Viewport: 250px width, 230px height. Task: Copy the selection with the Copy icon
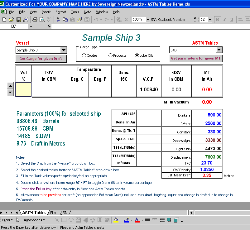point(65,20)
